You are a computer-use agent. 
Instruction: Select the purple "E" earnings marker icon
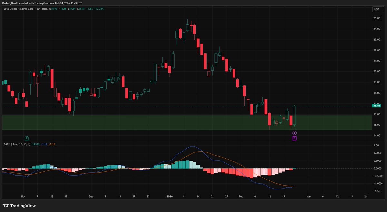pyautogui.click(x=294, y=138)
